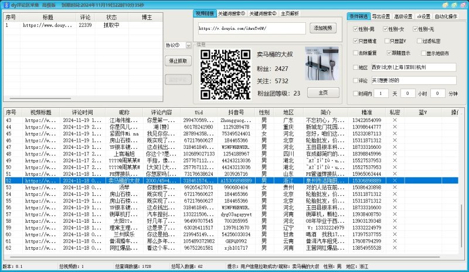This screenshot has width=469, height=272.
Task: Switch to the 主页解析 tab
Action: 290,13
